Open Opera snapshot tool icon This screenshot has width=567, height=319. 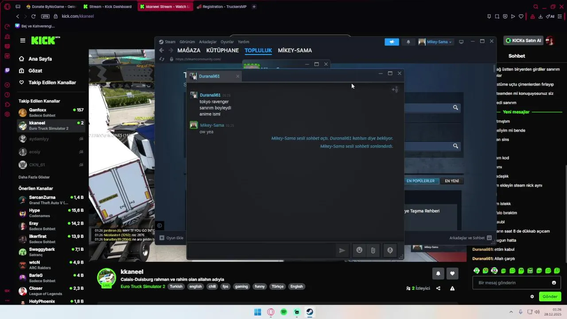tap(497, 16)
